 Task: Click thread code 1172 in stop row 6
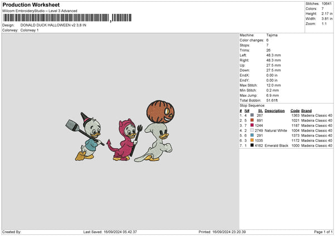click(x=295, y=141)
